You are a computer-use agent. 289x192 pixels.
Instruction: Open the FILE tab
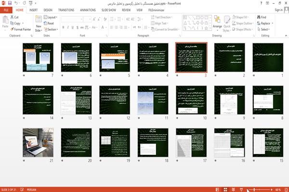click(x=6, y=10)
